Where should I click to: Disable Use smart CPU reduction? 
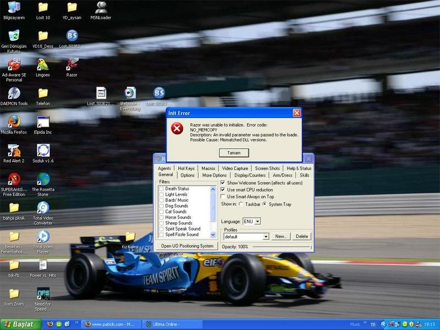[x=223, y=190]
